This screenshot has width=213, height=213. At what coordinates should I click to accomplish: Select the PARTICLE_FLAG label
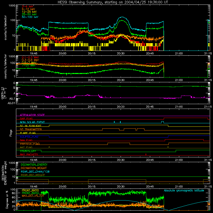coord(30,144)
